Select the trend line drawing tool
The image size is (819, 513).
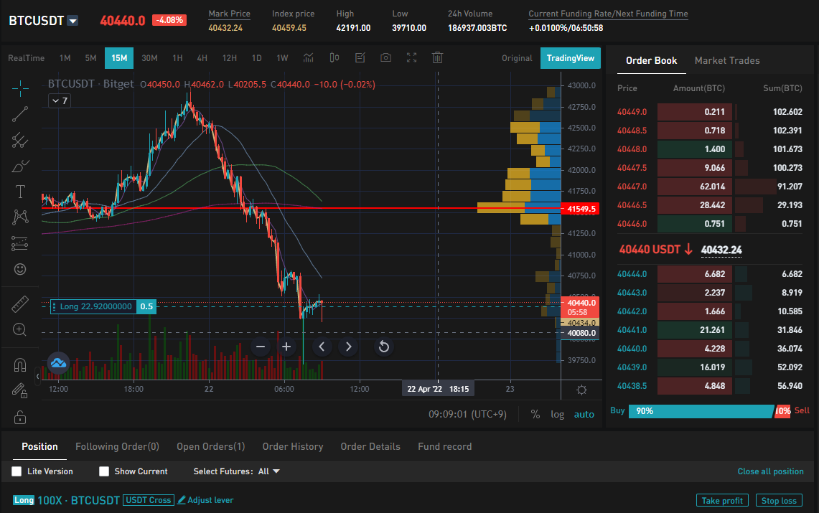tap(20, 114)
